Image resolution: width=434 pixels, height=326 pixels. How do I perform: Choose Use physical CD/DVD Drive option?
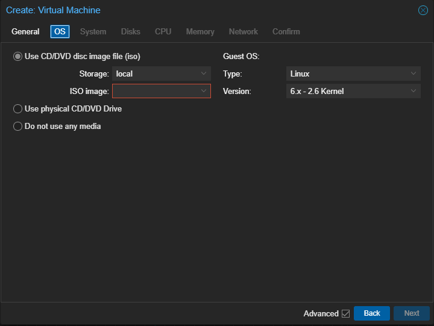tap(17, 108)
